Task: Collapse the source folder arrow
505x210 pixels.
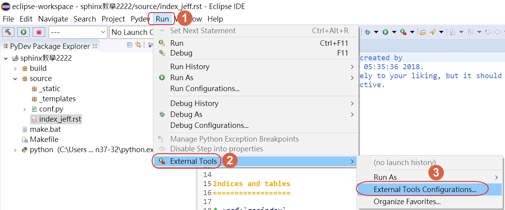Action: click(x=15, y=79)
